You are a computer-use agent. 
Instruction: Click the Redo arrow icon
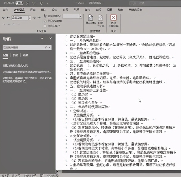click(x=42, y=3)
